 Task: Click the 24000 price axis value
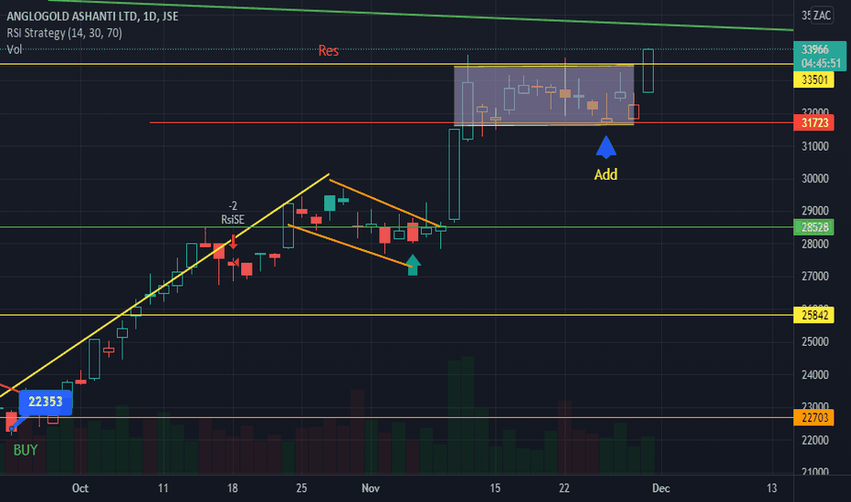[x=814, y=374]
